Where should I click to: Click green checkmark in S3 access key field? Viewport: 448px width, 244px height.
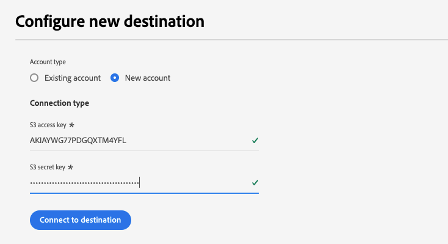tap(255, 140)
